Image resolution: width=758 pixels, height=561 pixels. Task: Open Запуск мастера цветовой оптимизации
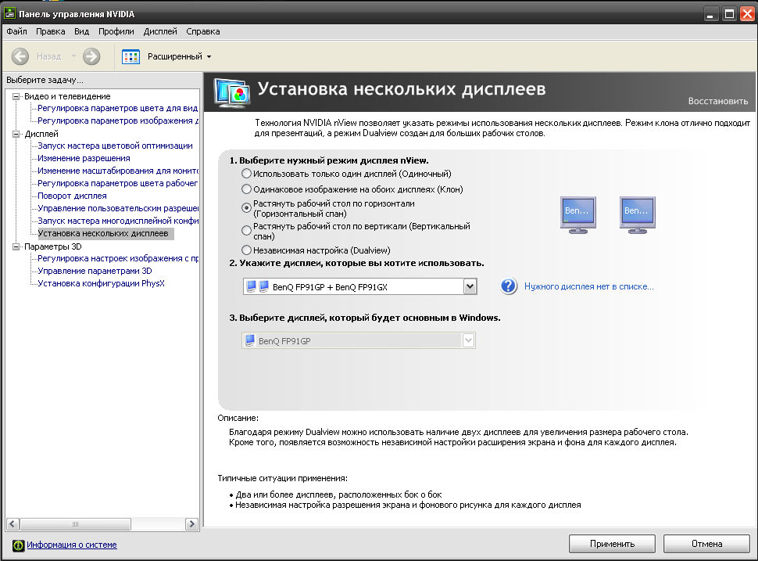tap(115, 146)
